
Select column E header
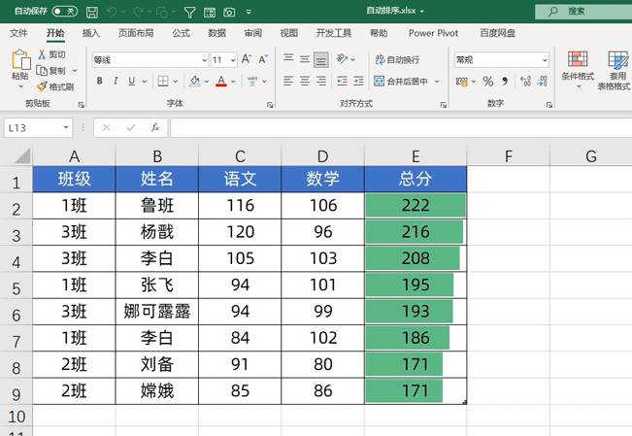tap(416, 156)
